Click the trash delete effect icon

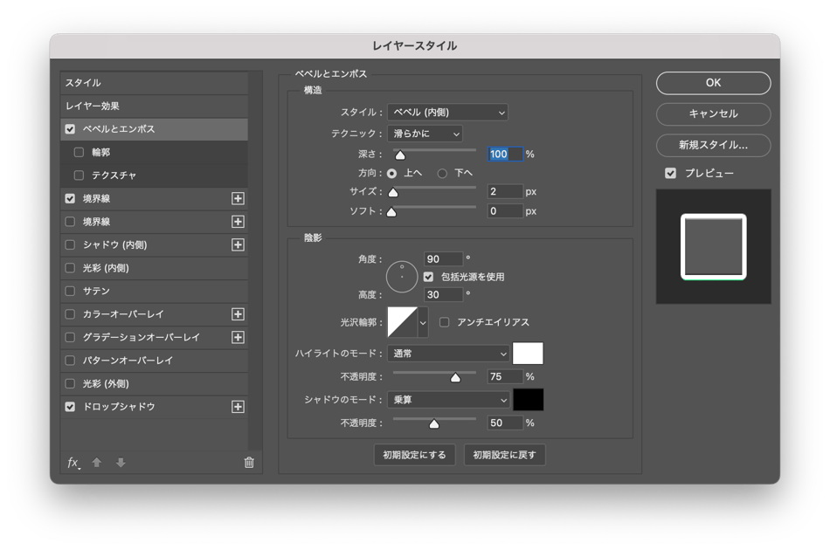(x=249, y=463)
